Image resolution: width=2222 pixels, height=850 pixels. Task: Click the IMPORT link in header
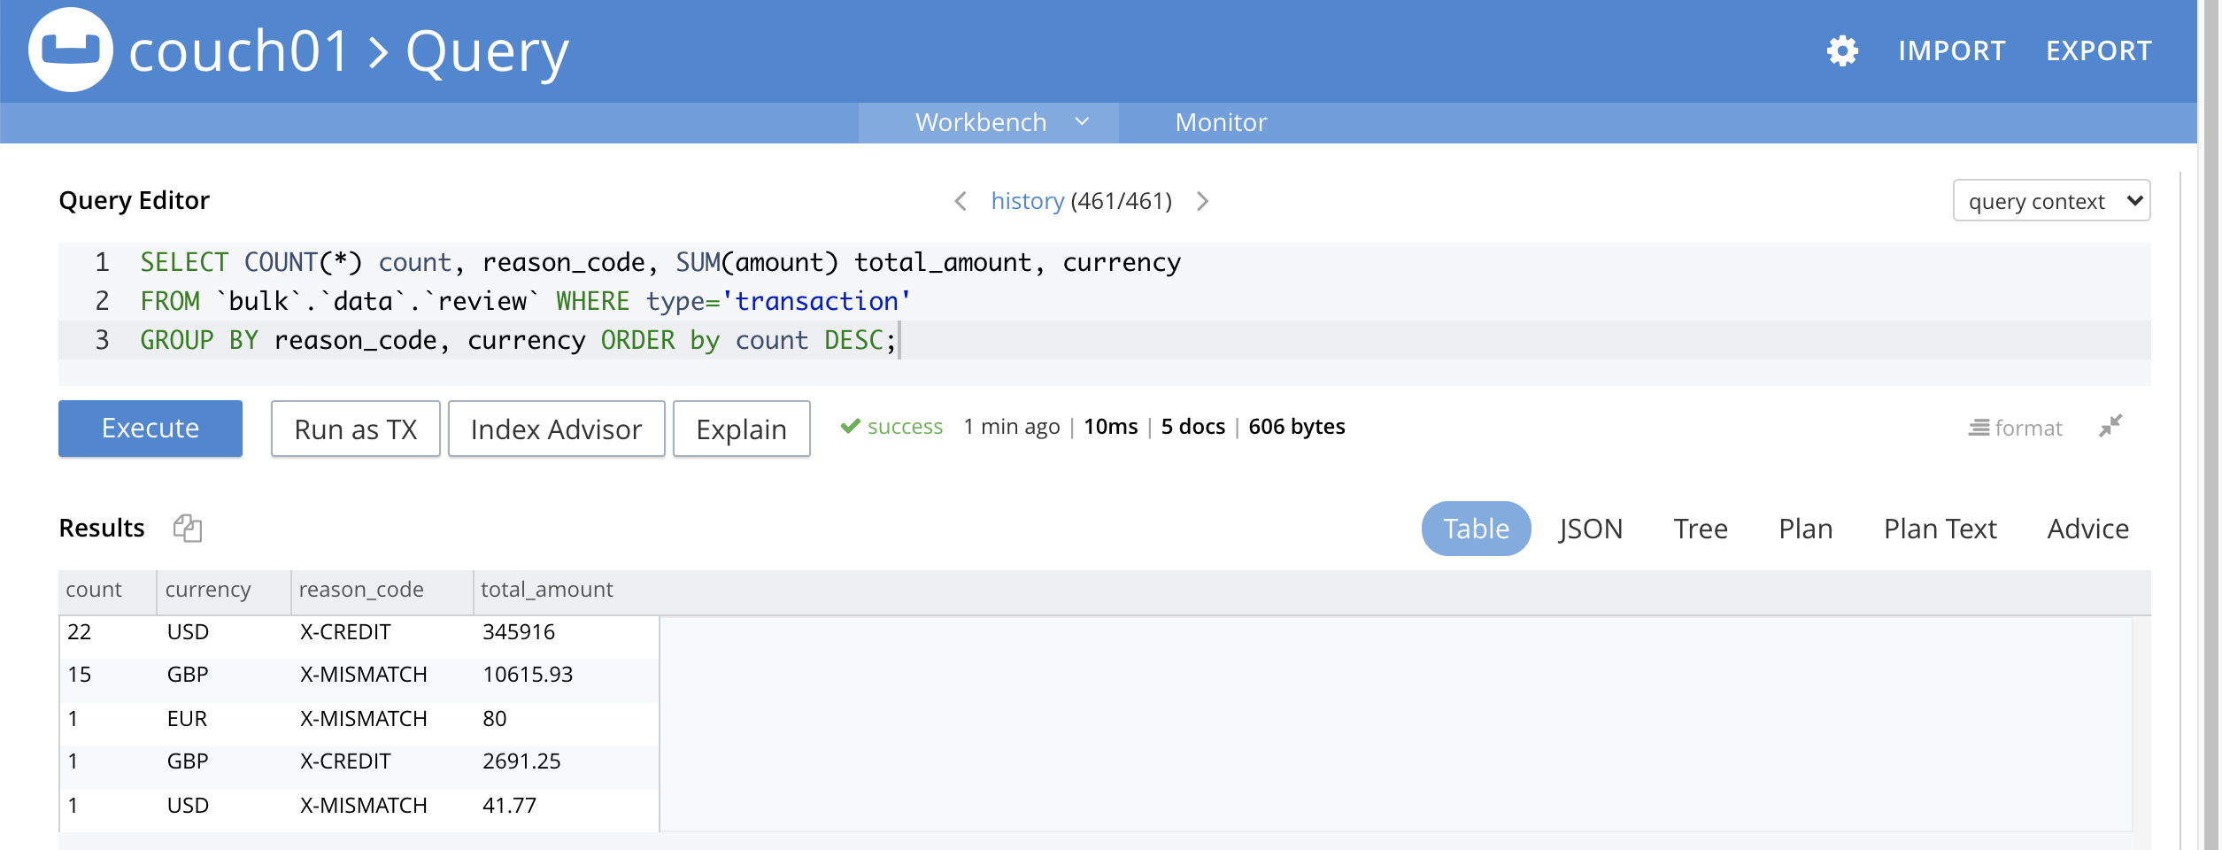tap(1951, 51)
